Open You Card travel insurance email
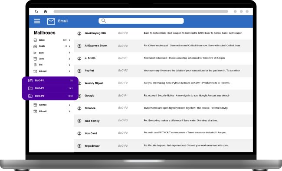The image size is (282, 171). coord(185,132)
